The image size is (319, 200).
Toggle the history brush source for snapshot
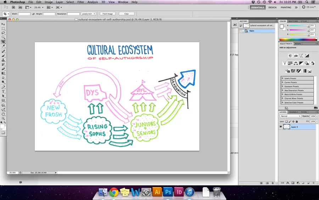tap(241, 26)
